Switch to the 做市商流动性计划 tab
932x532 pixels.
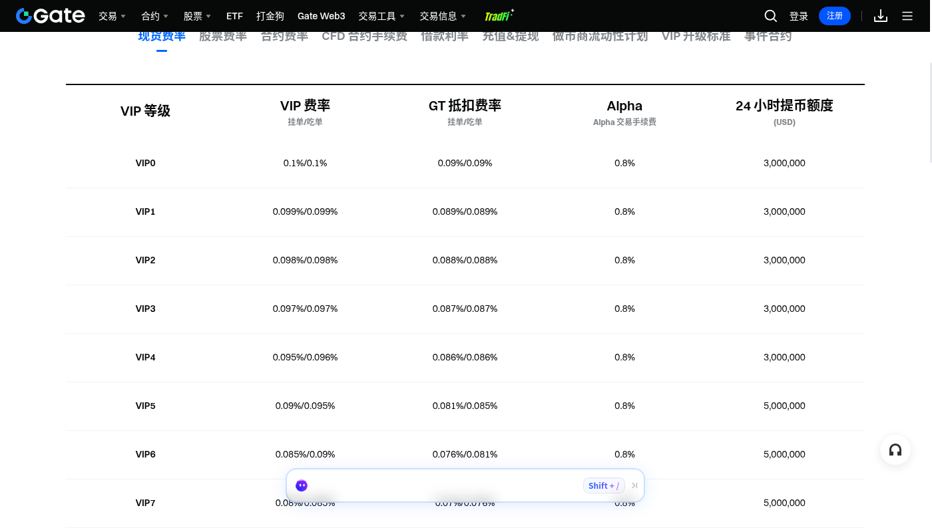point(600,37)
